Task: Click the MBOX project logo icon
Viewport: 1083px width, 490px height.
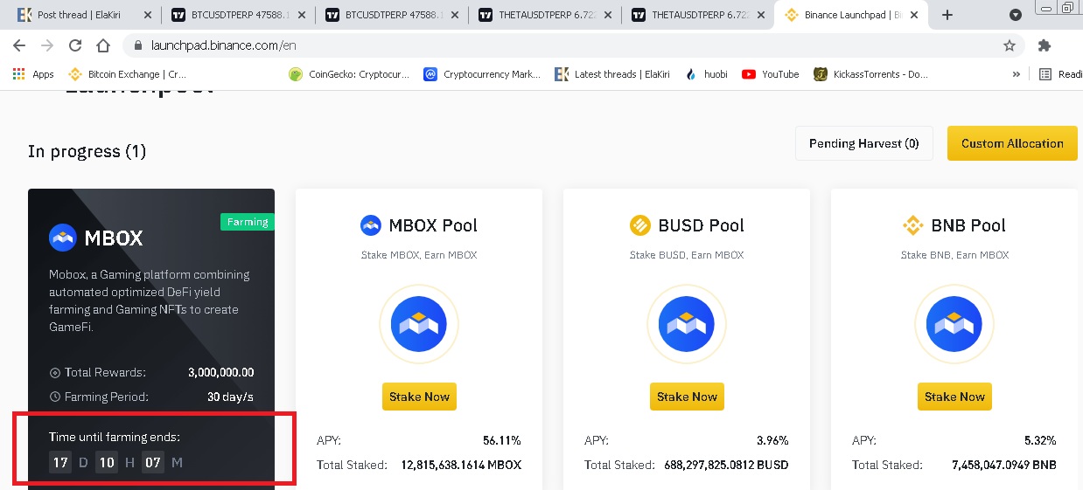Action: click(x=63, y=238)
